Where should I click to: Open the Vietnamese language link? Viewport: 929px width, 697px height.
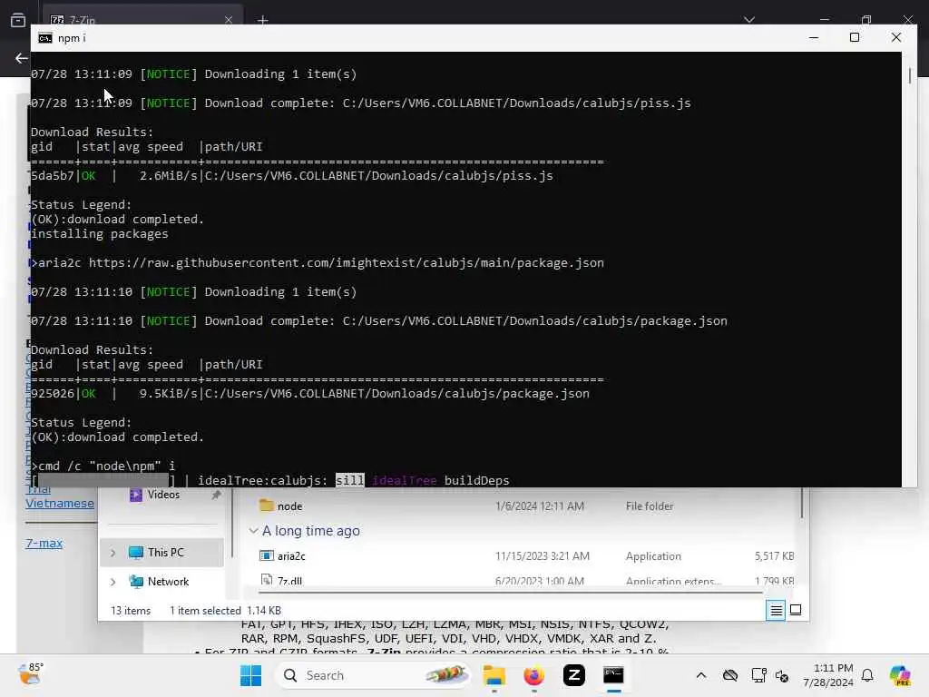(60, 503)
